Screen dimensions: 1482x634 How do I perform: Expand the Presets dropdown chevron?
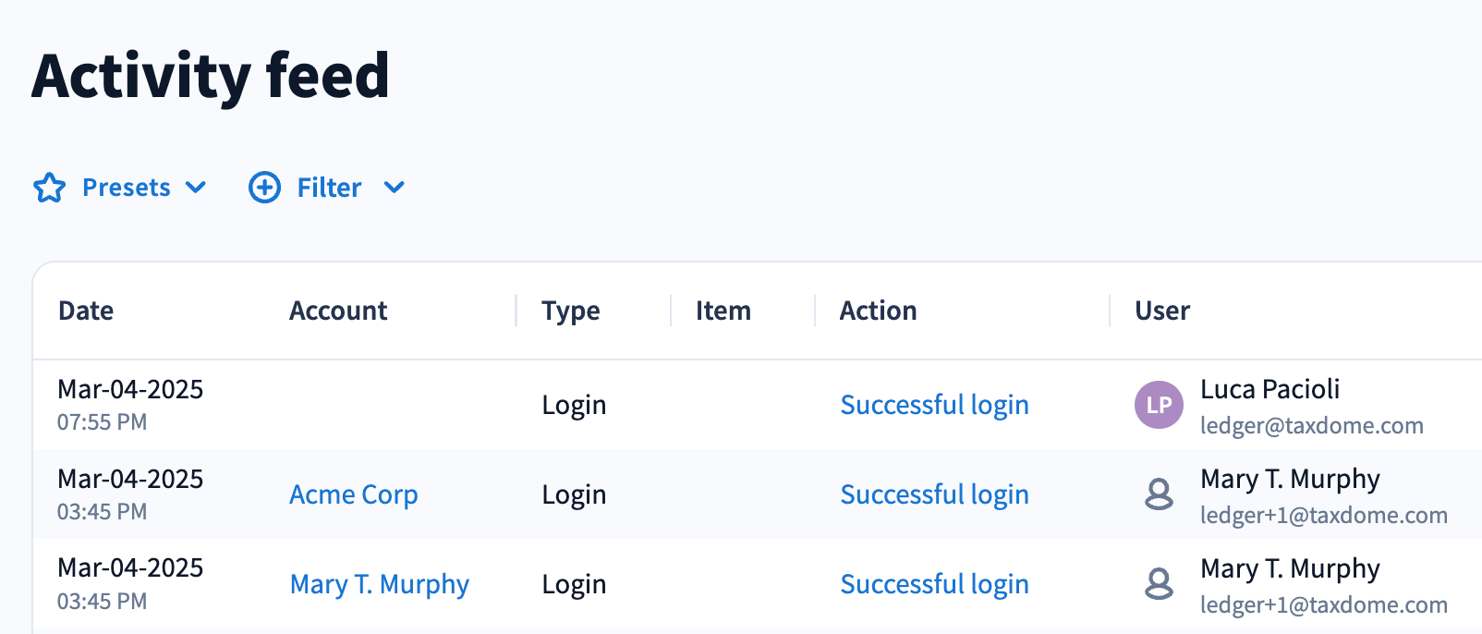pyautogui.click(x=196, y=188)
